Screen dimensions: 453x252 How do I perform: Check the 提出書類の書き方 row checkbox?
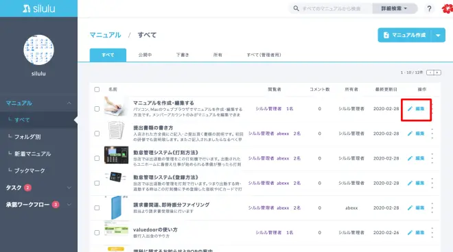click(97, 134)
